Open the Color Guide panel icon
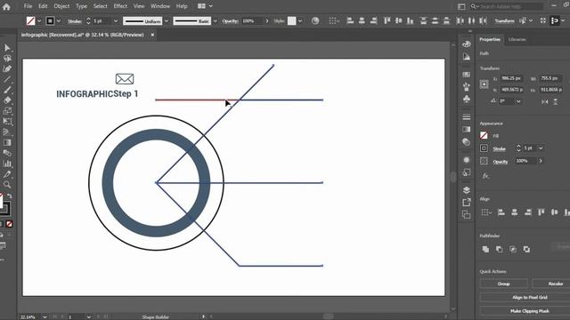Screen dimensions: 570x320 (467, 57)
